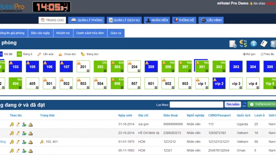Select the Rút gọn view radio button
Screen dimensions: 276x155
244,54
